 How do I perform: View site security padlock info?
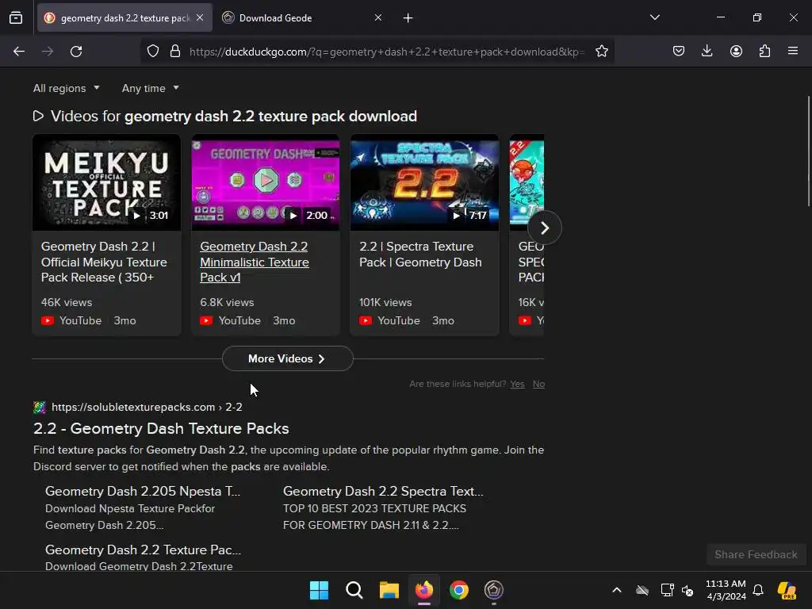click(175, 52)
